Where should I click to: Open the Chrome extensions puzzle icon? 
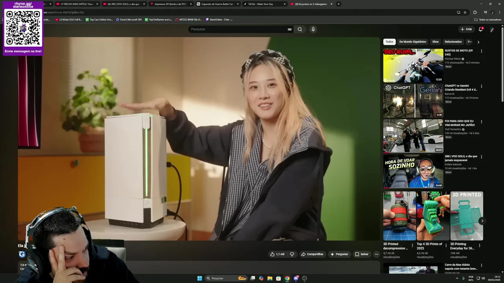pyautogui.click(x=475, y=12)
